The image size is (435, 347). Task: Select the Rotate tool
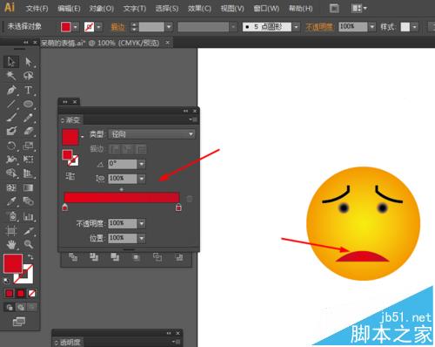pyautogui.click(x=11, y=146)
